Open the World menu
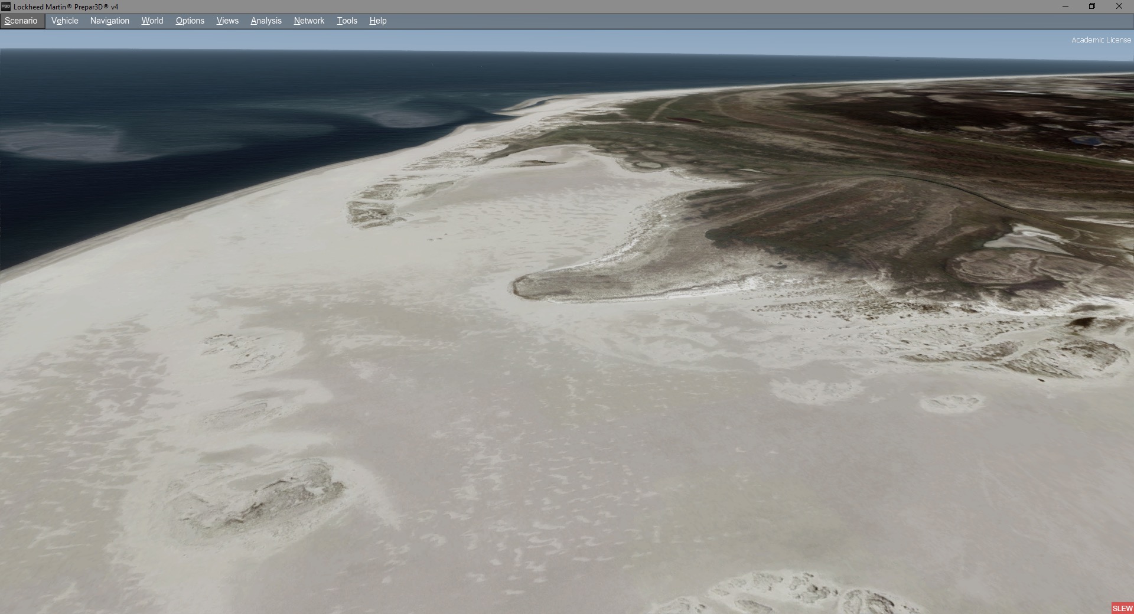The image size is (1134, 614). pos(152,21)
